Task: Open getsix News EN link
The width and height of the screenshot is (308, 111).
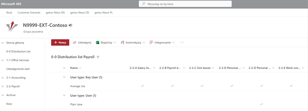Action: [x=55, y=13]
